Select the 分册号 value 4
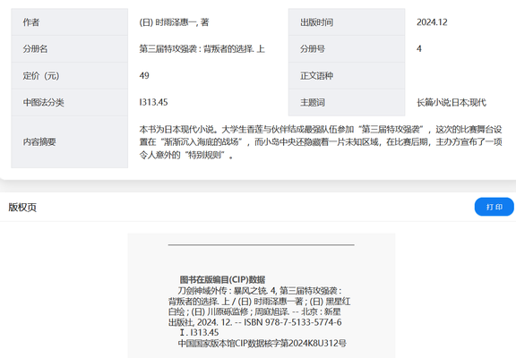This screenshot has width=516, height=358. click(419, 48)
